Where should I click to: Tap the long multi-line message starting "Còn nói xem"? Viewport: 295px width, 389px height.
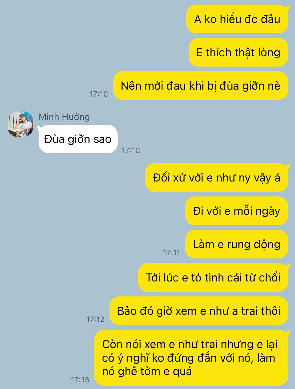[191, 358]
